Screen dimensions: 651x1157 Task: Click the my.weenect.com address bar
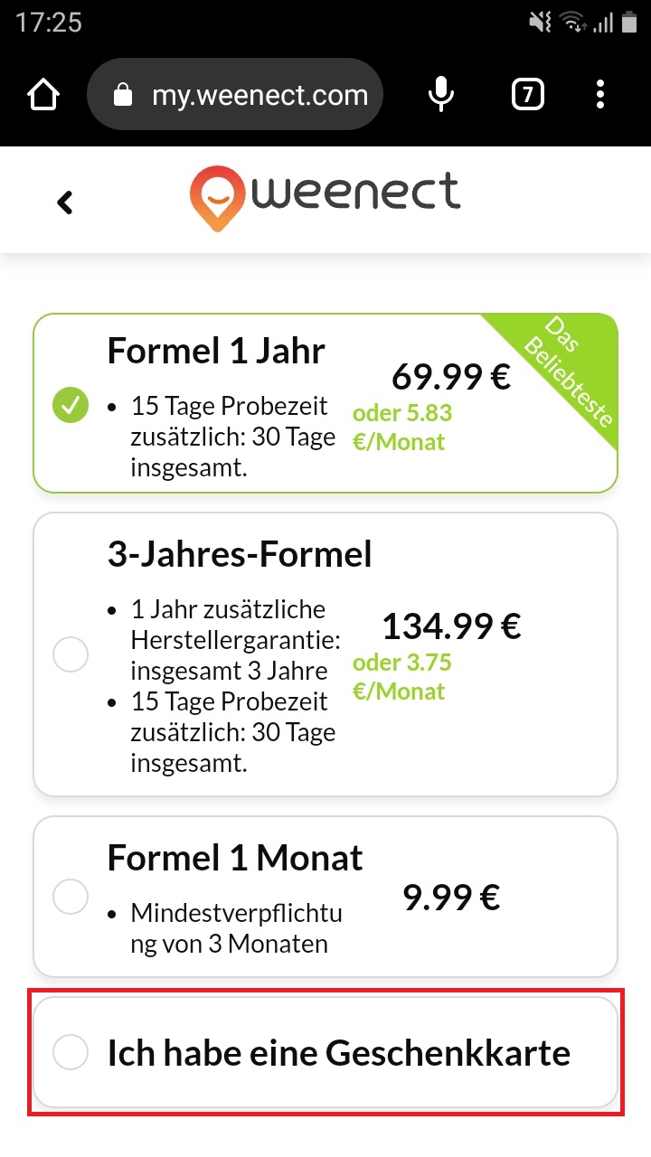(x=235, y=95)
